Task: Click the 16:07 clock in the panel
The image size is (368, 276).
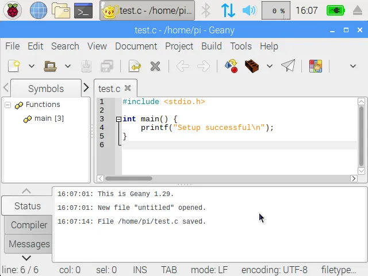Action: [x=306, y=10]
